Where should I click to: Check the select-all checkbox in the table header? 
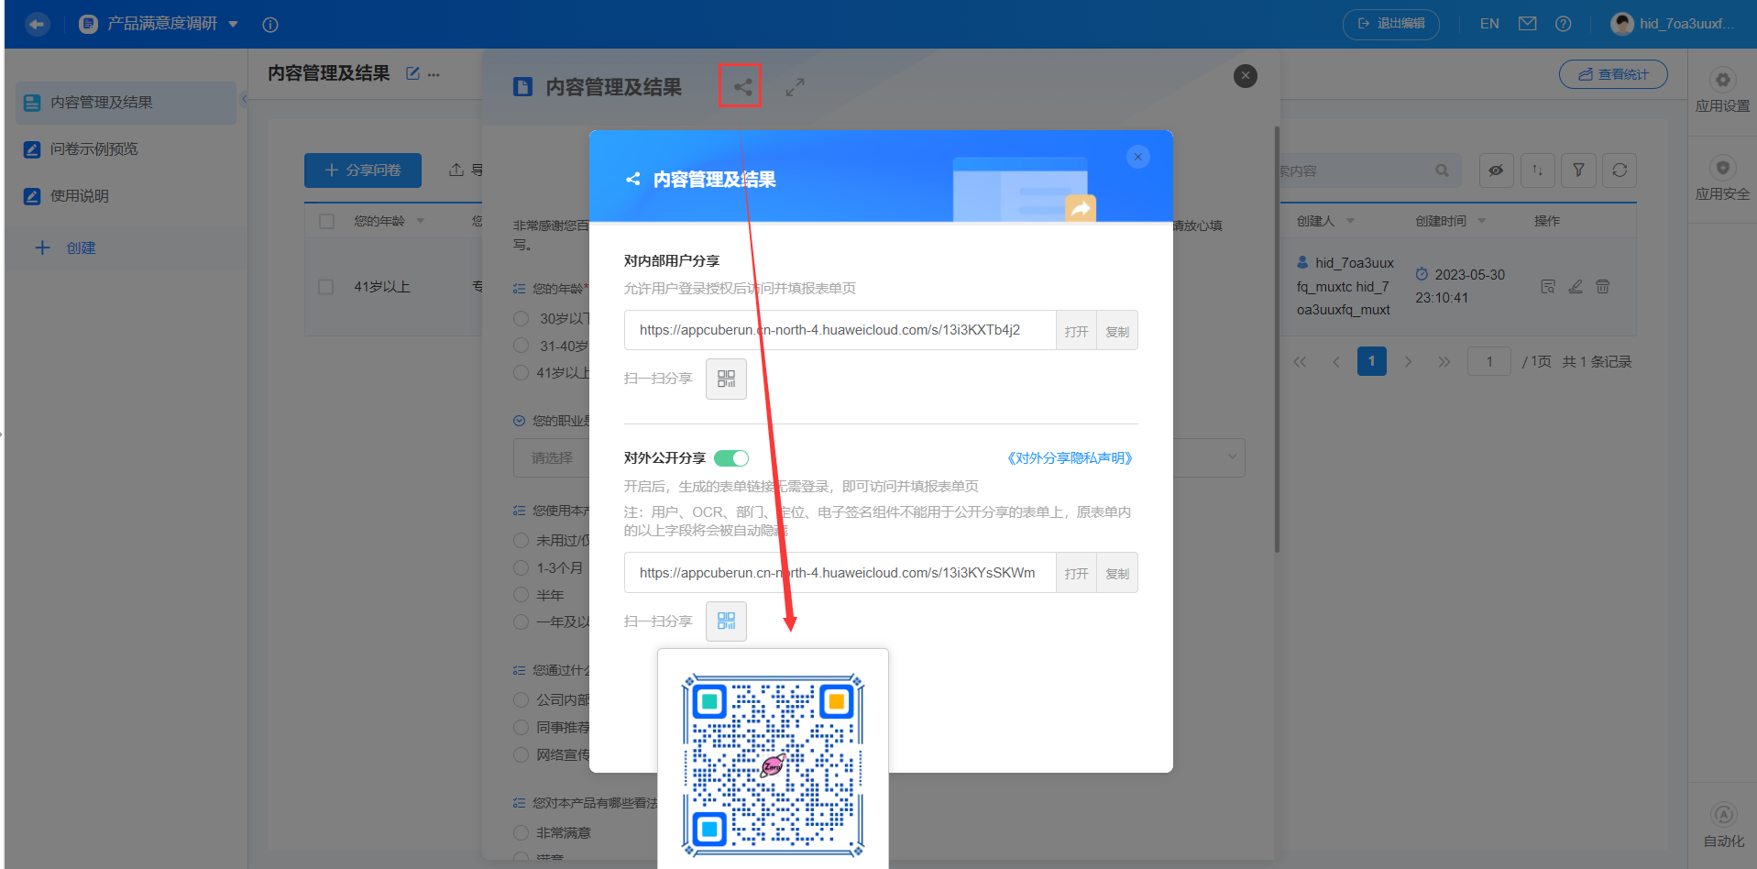[326, 221]
